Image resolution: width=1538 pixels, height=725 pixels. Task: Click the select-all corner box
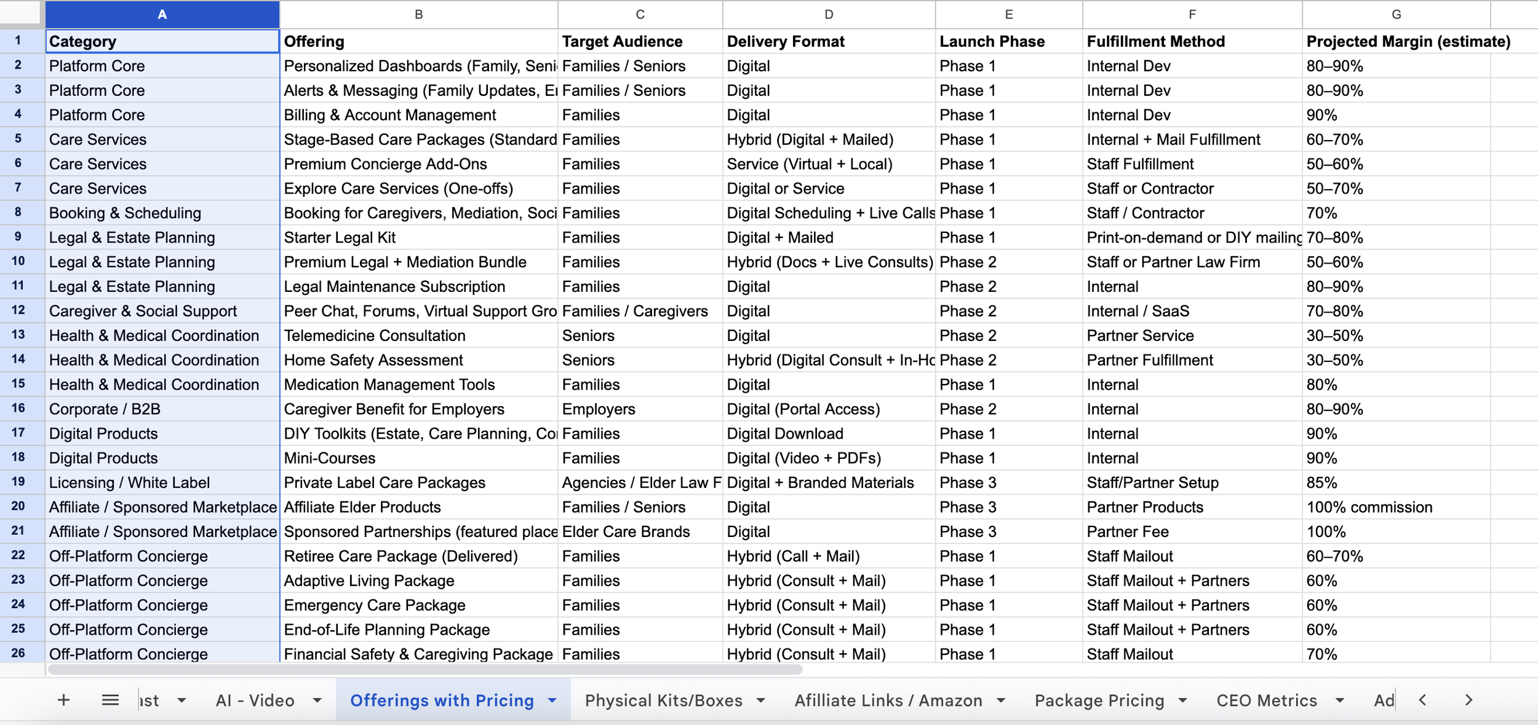[22, 14]
